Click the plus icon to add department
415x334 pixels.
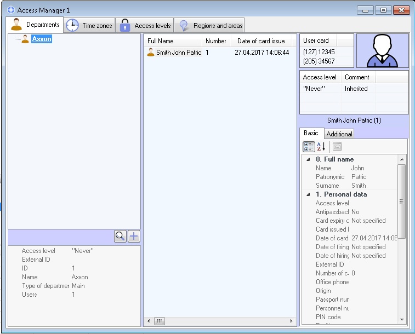(134, 237)
